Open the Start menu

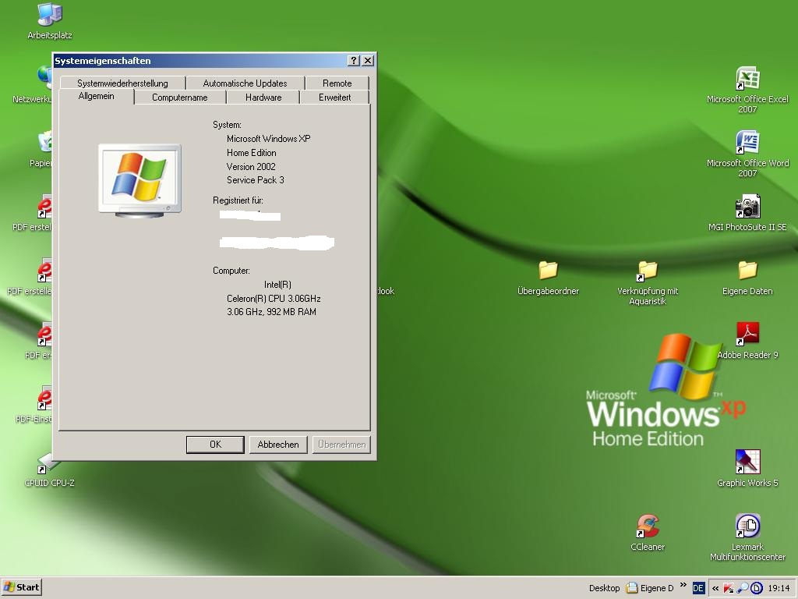(21, 588)
